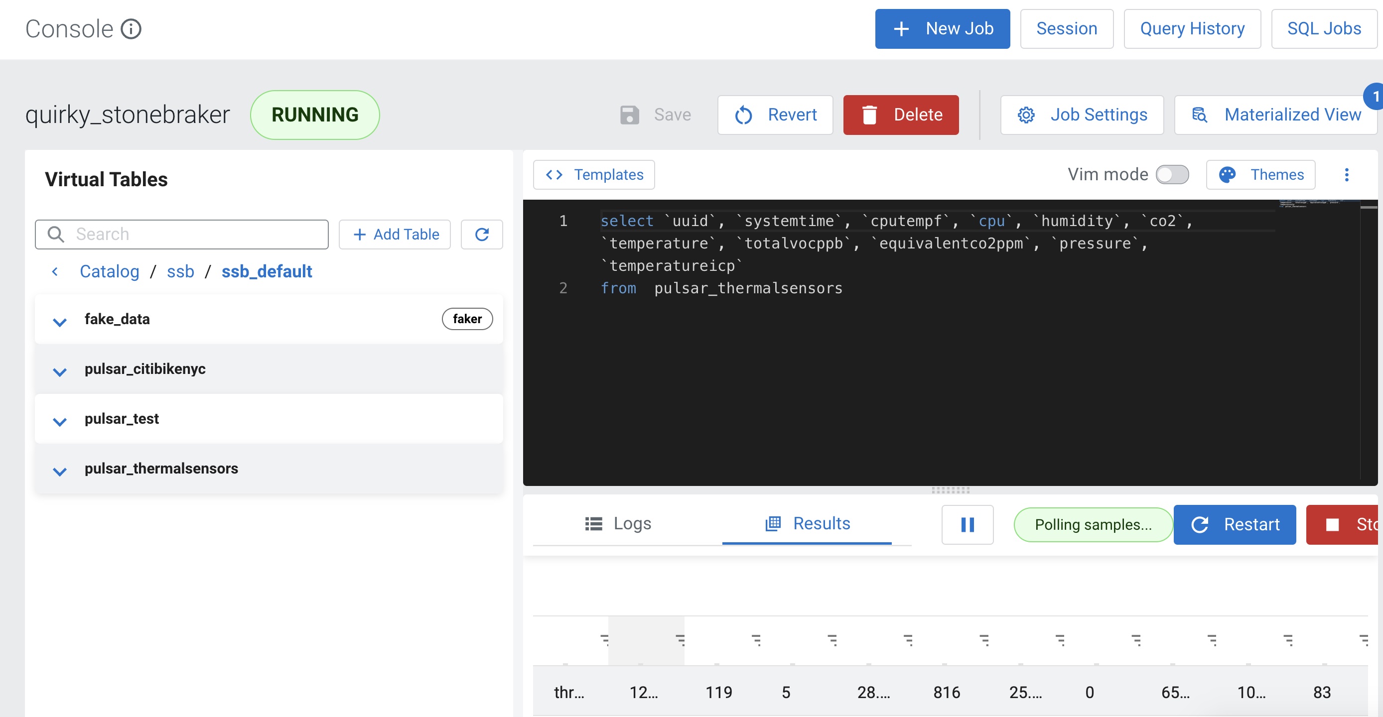Viewport: 1383px width, 717px height.
Task: Open the Themes palette
Action: click(1260, 174)
